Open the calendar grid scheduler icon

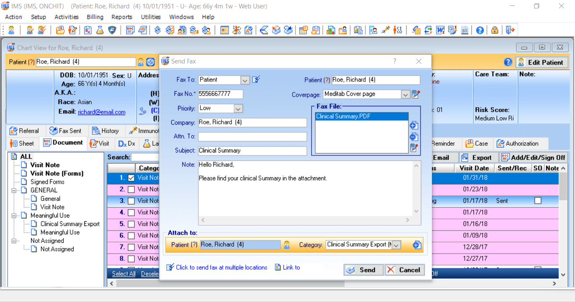224,30
